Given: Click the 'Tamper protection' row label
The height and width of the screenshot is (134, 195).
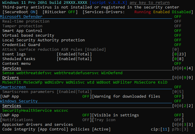Looking at the screenshot, I should click(22, 26).
